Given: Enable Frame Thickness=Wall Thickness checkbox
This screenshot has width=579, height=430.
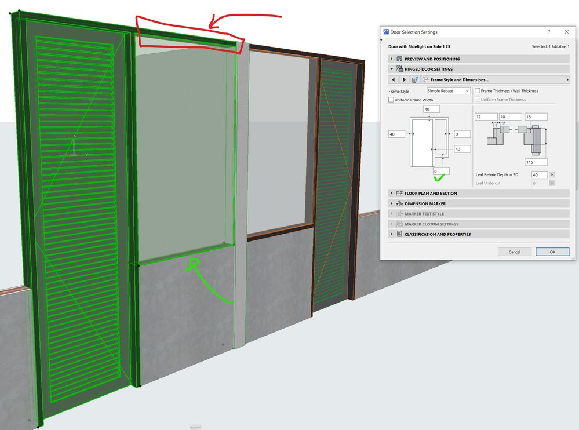Looking at the screenshot, I should click(478, 90).
